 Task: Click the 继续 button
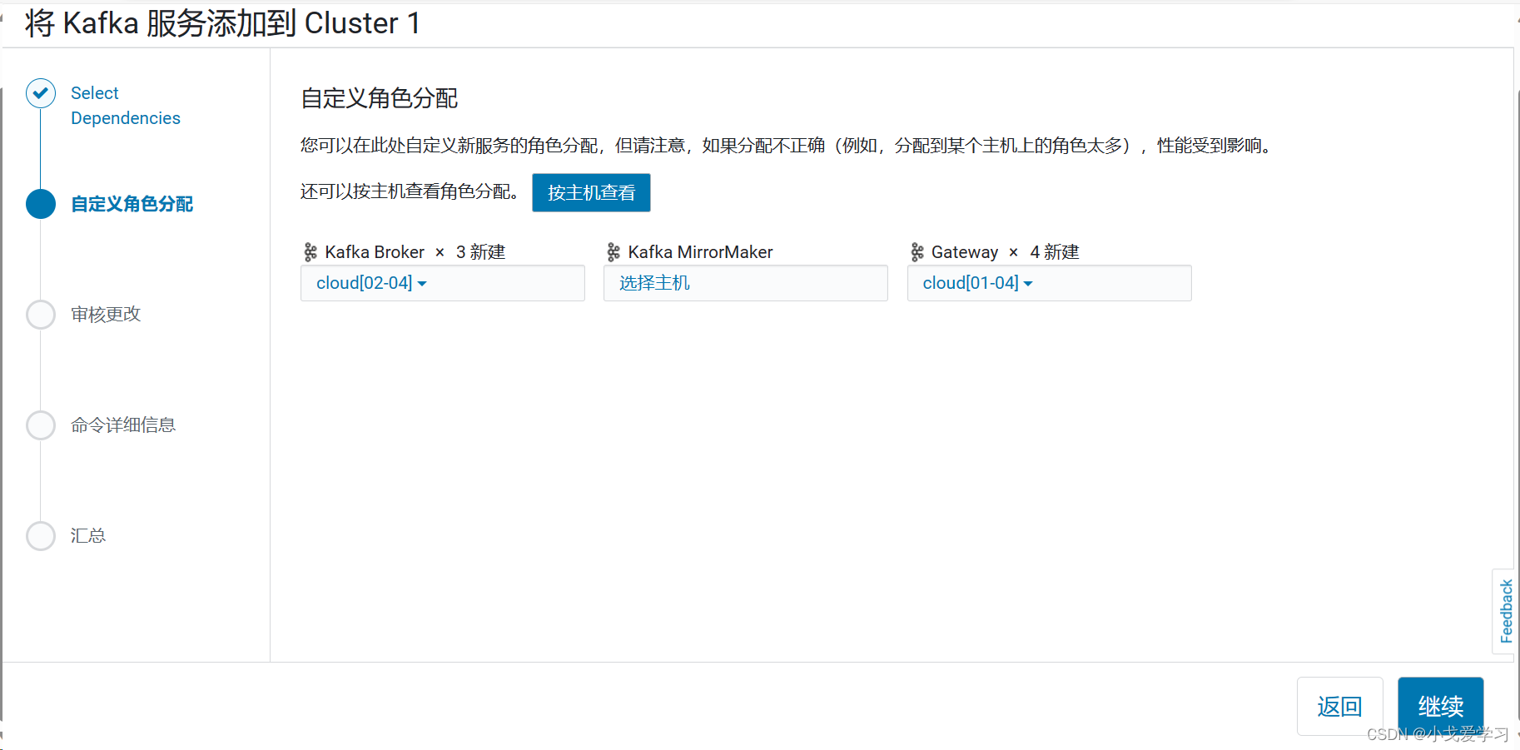click(1440, 706)
